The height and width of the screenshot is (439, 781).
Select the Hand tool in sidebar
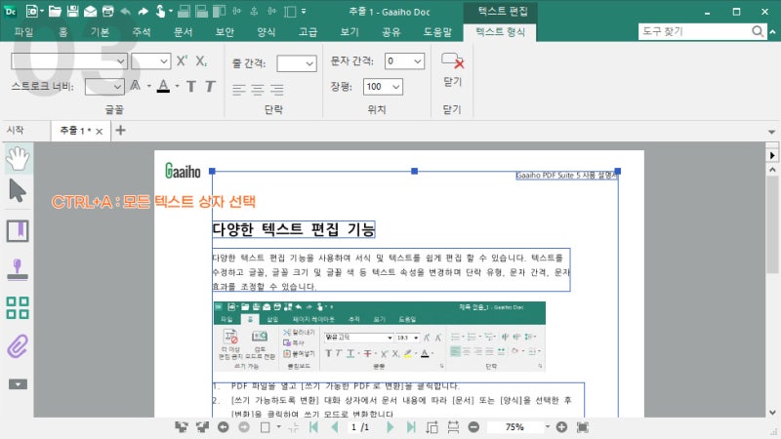[x=18, y=158]
